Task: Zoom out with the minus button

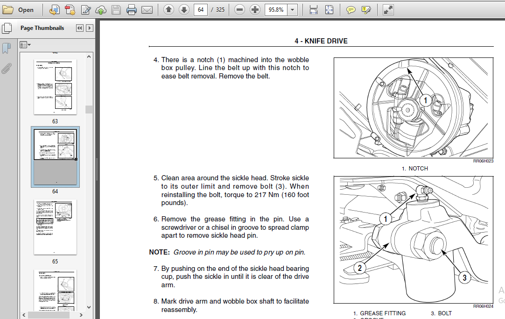Action: [x=239, y=10]
